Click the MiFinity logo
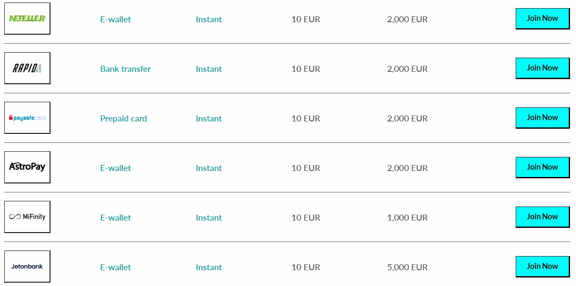 [27, 217]
